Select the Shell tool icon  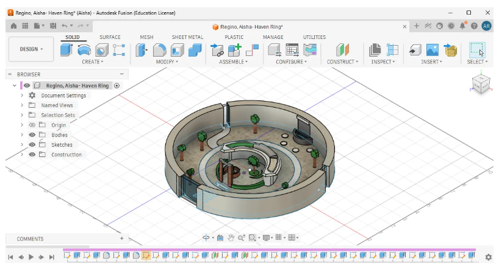coord(178,50)
